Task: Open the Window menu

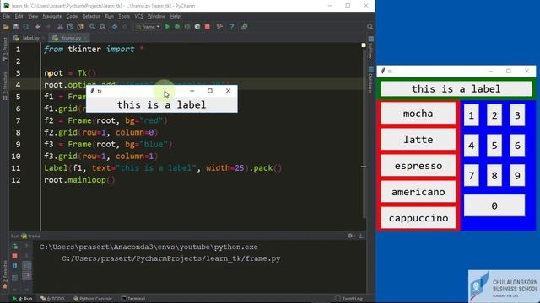Action: pos(156,16)
